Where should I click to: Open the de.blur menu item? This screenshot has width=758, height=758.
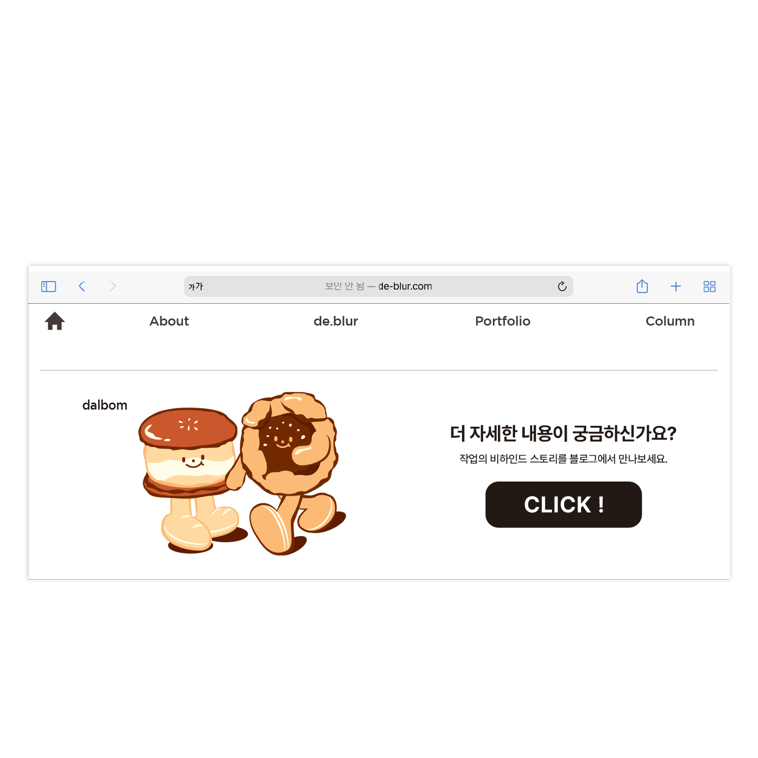[335, 321]
